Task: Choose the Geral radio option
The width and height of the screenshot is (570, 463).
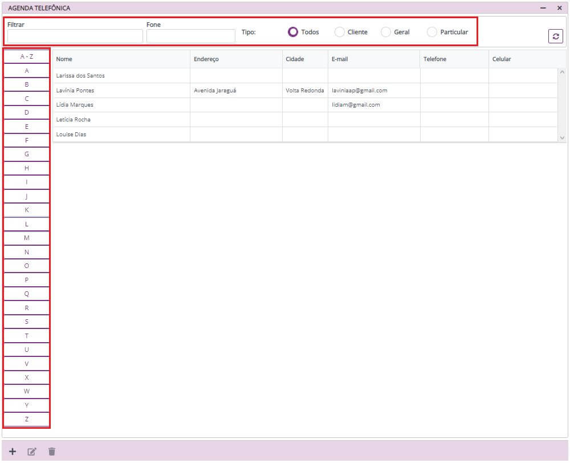Action: pyautogui.click(x=386, y=32)
